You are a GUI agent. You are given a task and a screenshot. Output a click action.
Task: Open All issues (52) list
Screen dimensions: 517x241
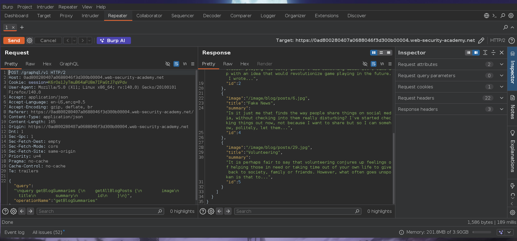47,232
